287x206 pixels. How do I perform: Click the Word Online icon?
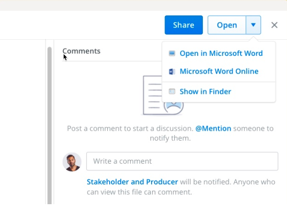[172, 72]
